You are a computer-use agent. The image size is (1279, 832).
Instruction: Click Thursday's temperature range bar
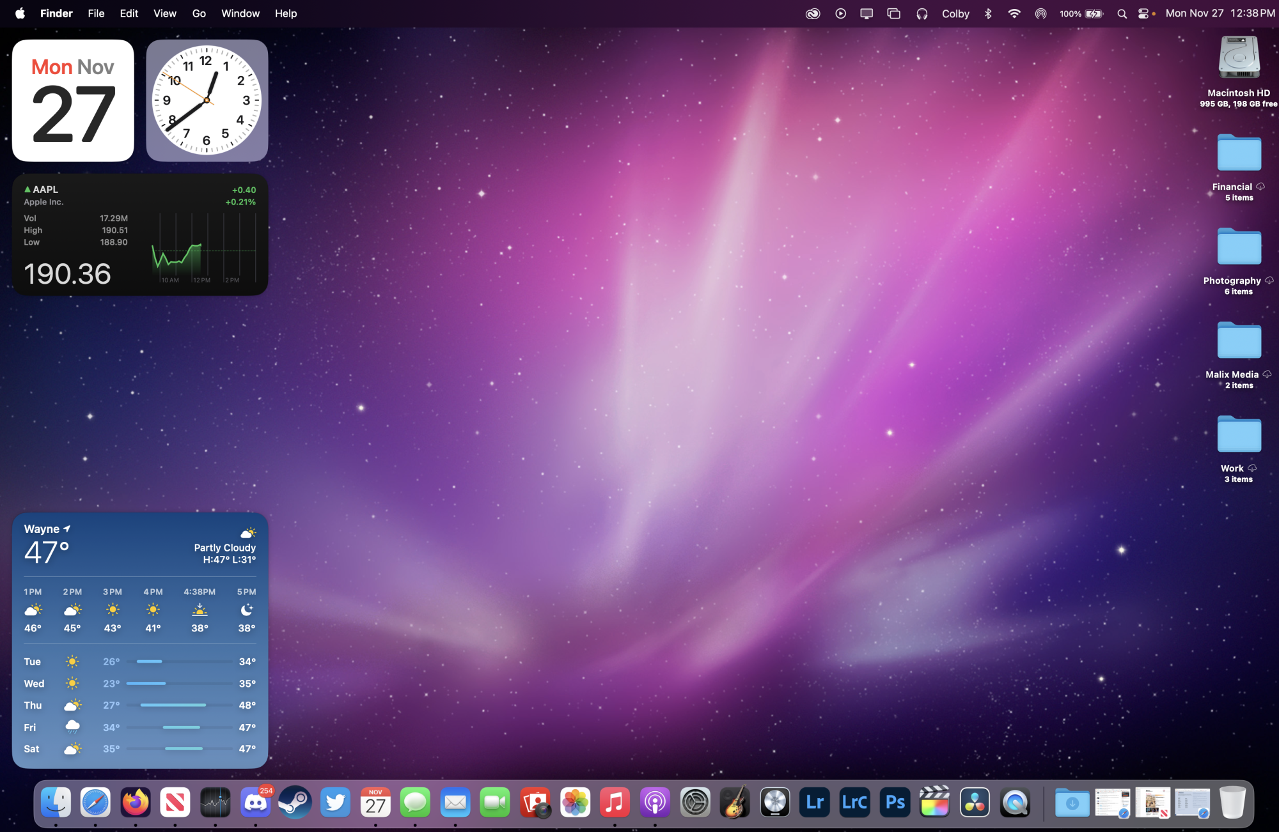pyautogui.click(x=173, y=705)
